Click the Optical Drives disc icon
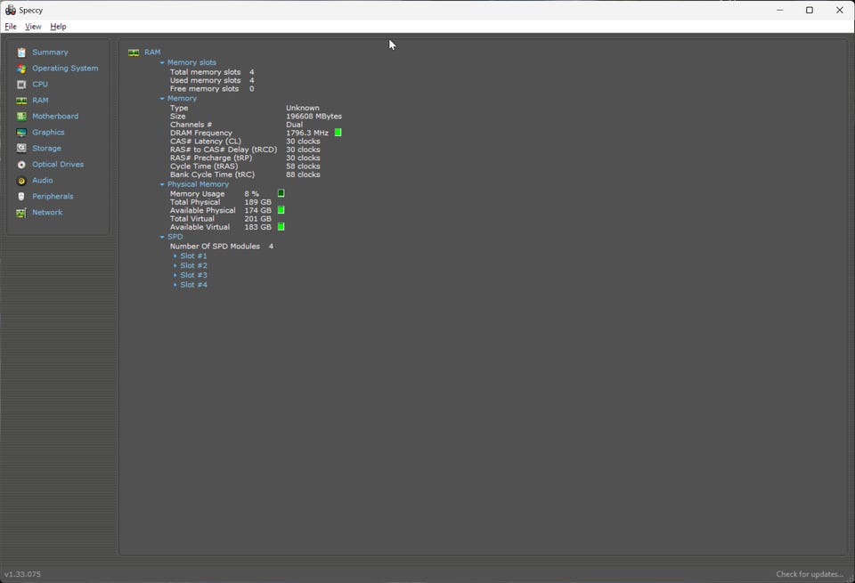855x583 pixels. tap(21, 165)
